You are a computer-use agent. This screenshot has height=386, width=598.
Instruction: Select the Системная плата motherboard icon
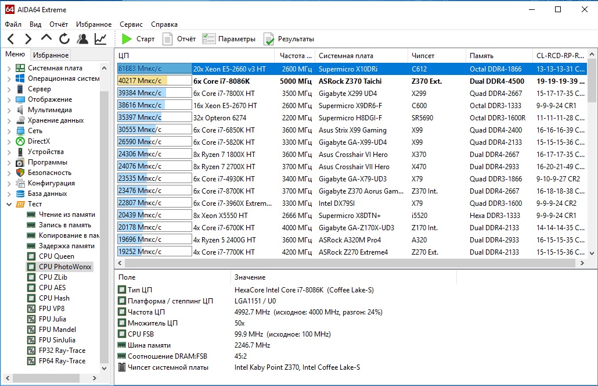[20, 68]
